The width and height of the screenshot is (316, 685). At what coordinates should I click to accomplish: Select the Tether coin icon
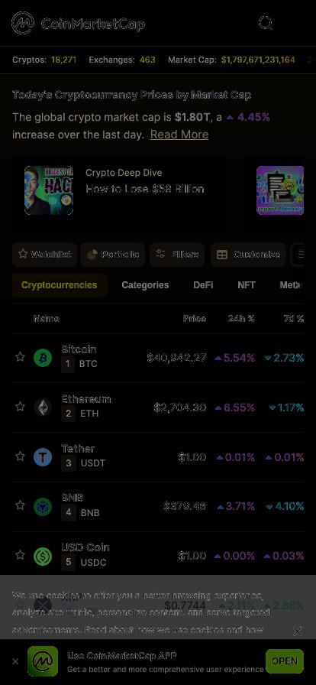[43, 457]
